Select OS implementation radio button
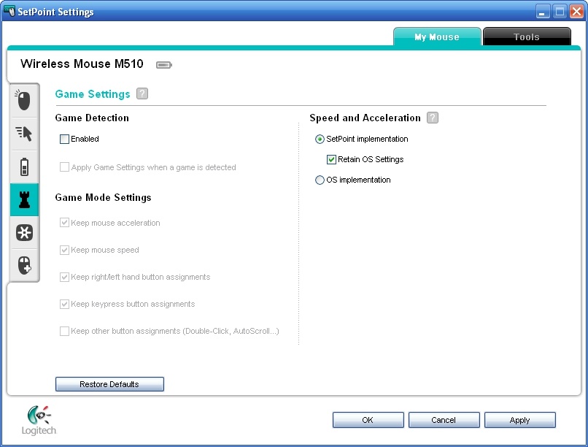This screenshot has width=588, height=447. pos(320,180)
